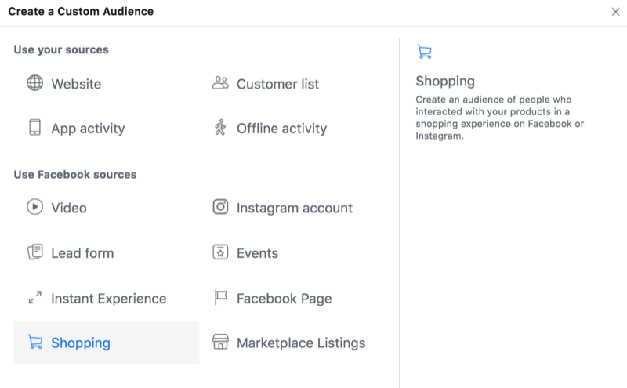Select the highlighted Shopping label
627x388 pixels.
click(x=81, y=343)
